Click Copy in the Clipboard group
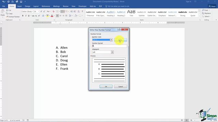 click(x=9, y=14)
